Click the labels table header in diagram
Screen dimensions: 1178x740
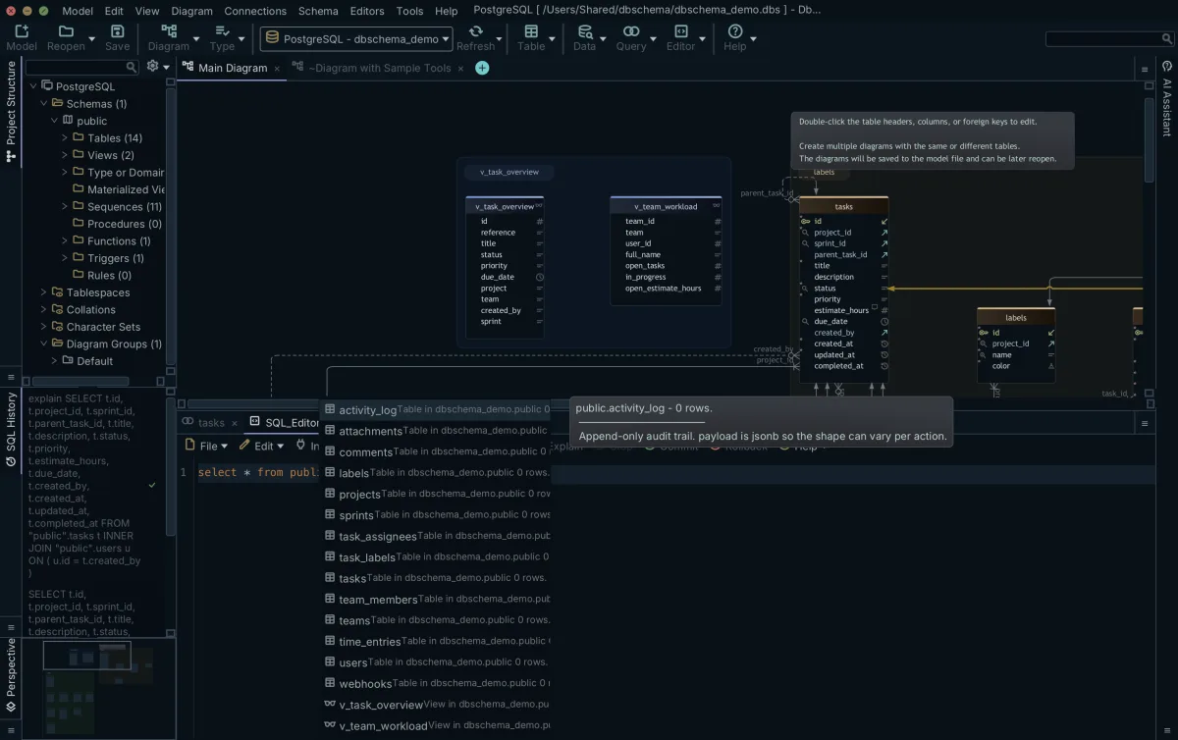(1016, 317)
